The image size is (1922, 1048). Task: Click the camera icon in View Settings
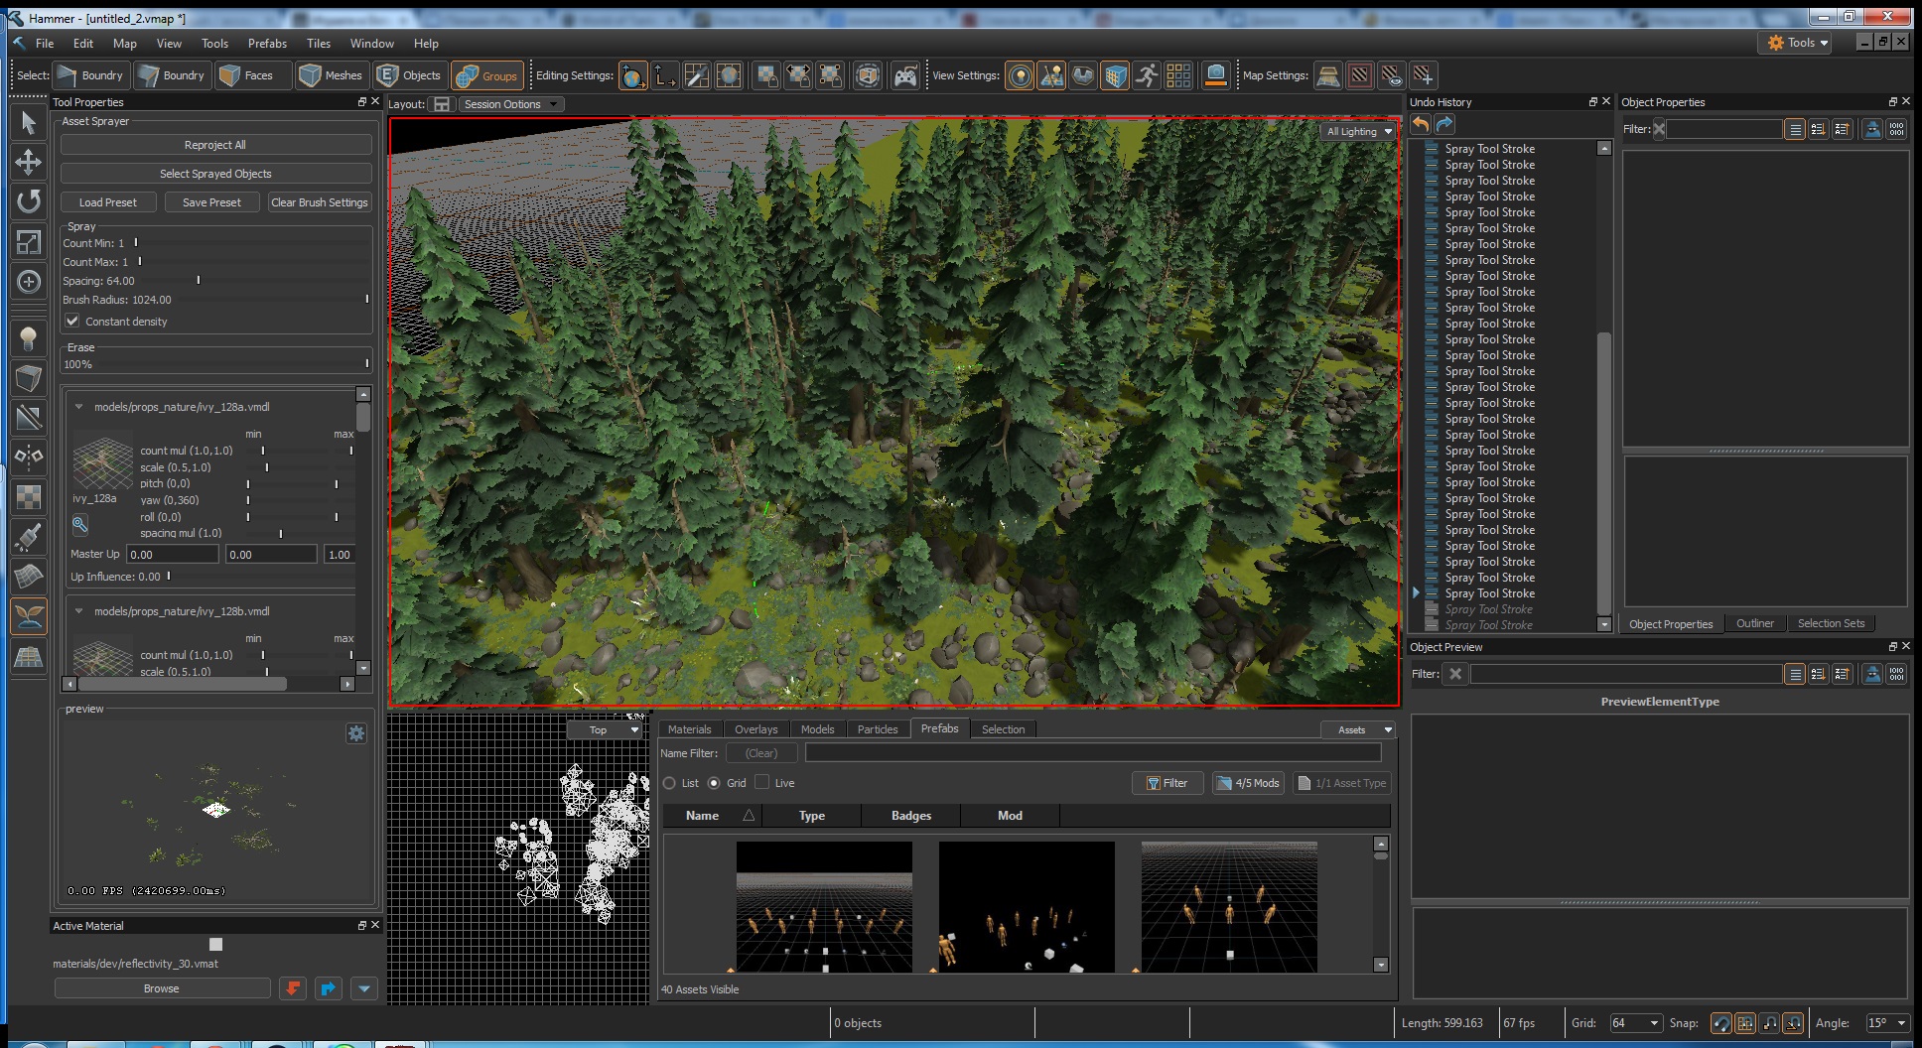point(1215,75)
